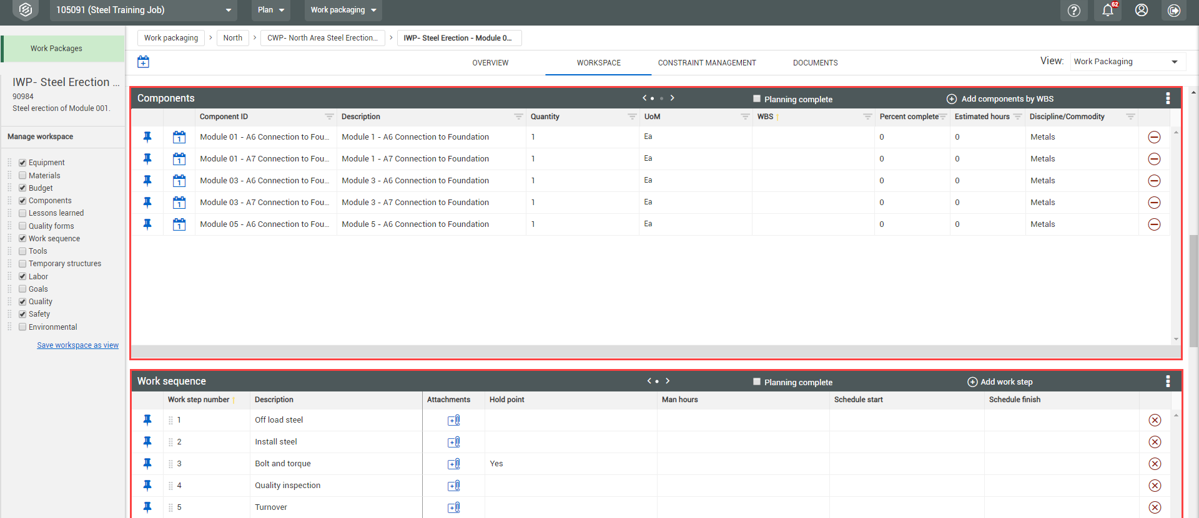Click Add components by WBS button

click(1000, 99)
